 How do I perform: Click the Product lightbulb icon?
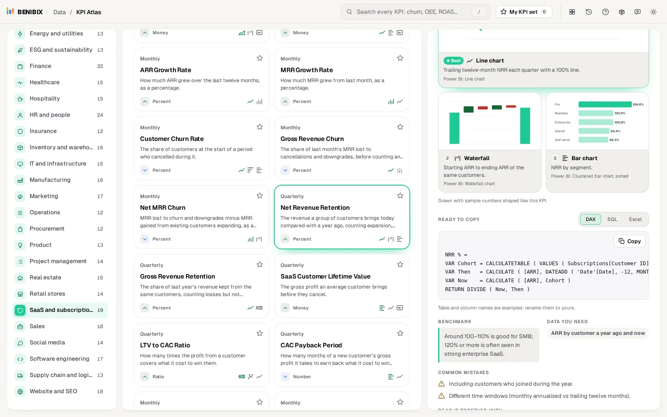pyautogui.click(x=20, y=245)
